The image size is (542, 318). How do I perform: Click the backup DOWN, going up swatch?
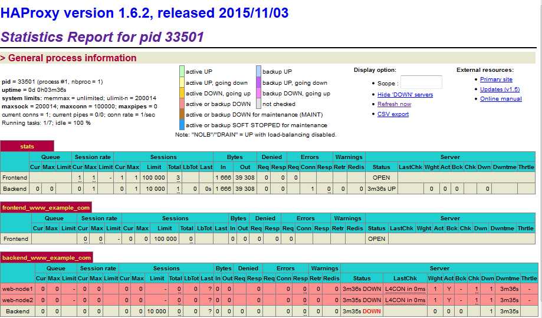[x=258, y=93]
